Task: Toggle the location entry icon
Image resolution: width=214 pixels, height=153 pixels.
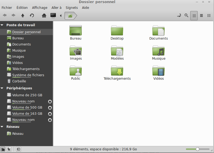Action: point(179,16)
